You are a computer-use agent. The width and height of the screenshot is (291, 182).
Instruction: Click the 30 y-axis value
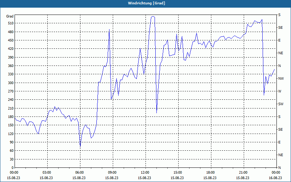click(11, 159)
